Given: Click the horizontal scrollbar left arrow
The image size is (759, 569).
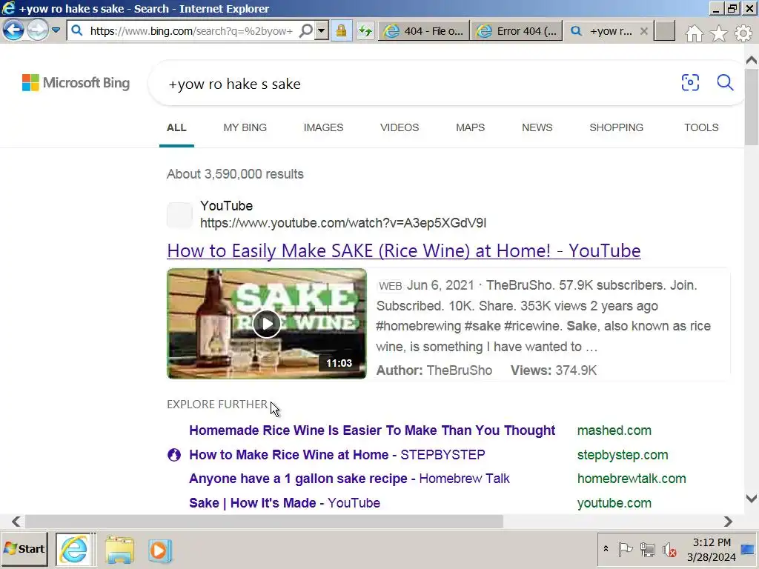Looking at the screenshot, I should coord(16,522).
